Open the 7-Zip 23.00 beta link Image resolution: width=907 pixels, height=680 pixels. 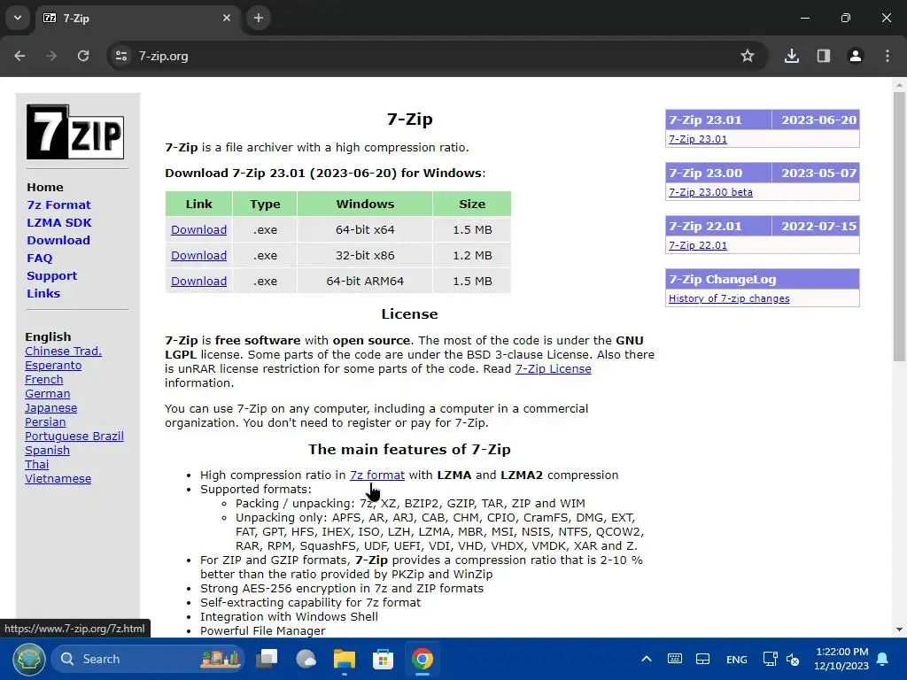pos(710,192)
